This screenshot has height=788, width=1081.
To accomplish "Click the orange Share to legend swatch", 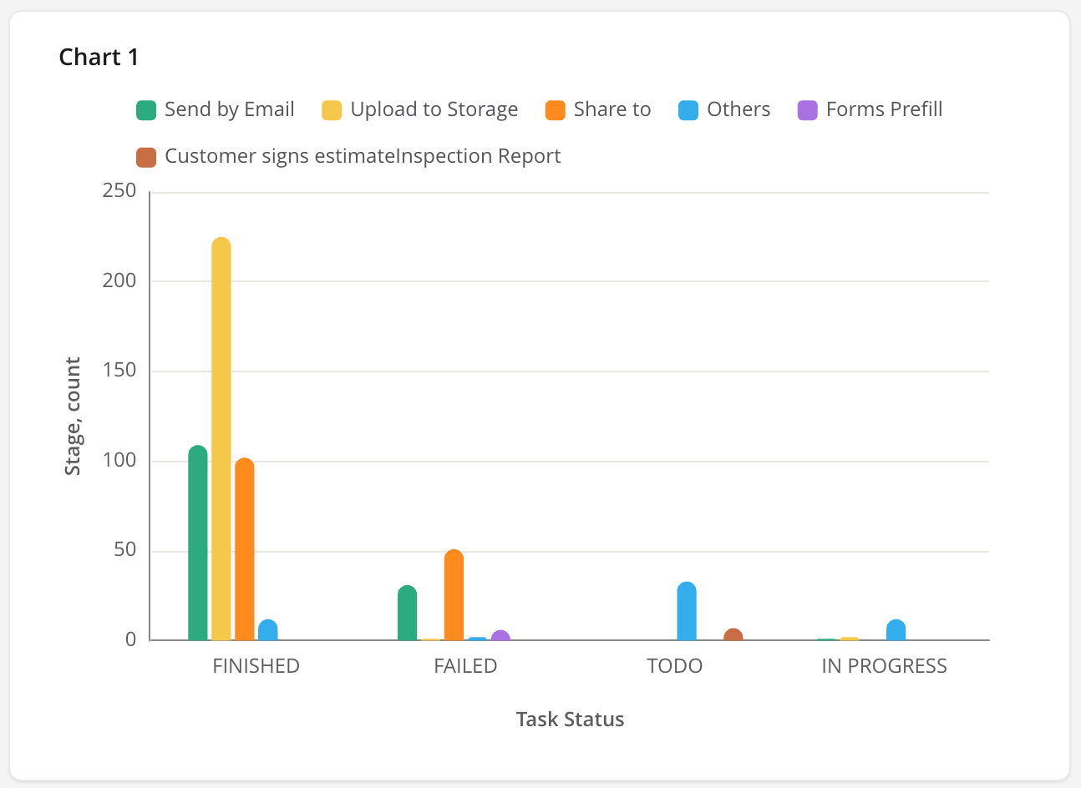I will point(555,110).
